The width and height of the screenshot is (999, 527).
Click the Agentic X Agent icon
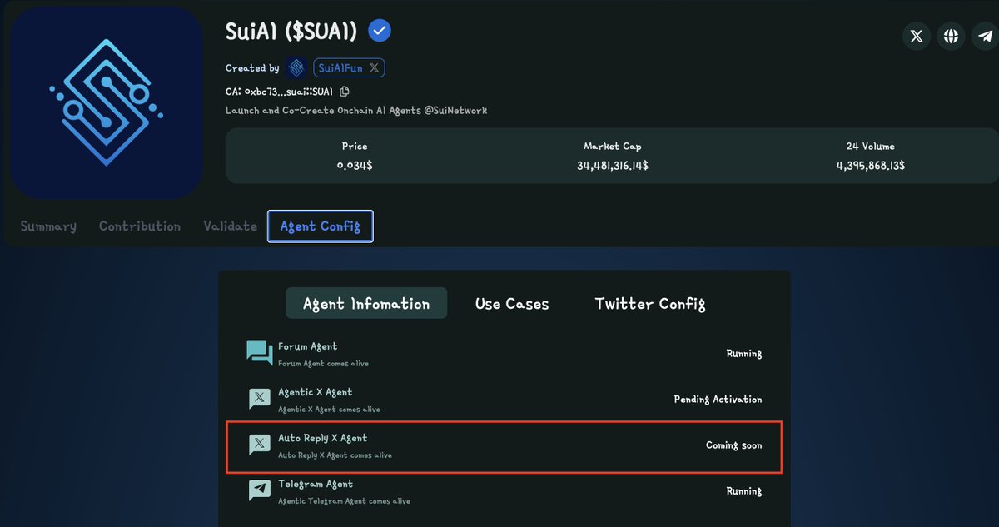tap(260, 399)
